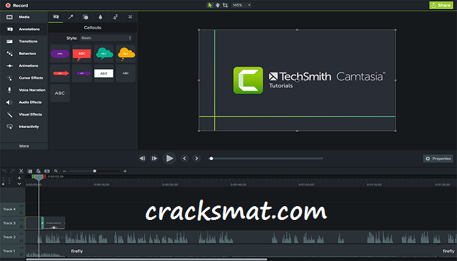Collapse tracks using the down chevron
457x261 pixels.
pyautogui.click(x=19, y=184)
